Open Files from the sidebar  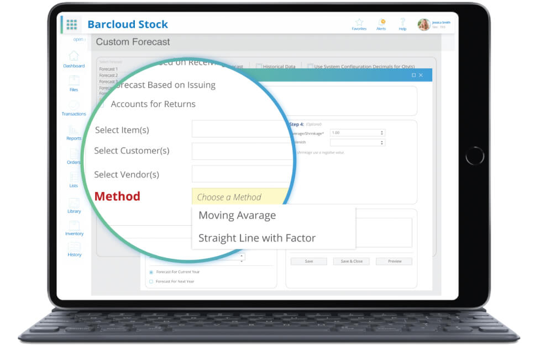[74, 83]
